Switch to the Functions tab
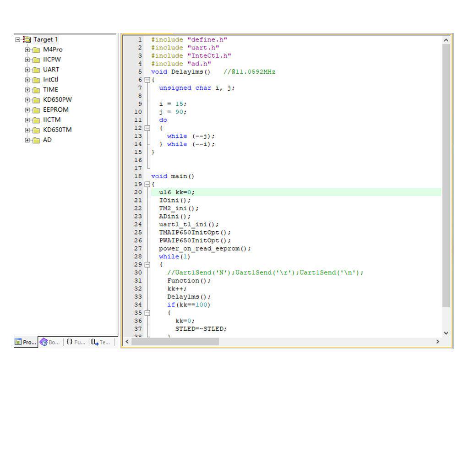 [x=76, y=342]
